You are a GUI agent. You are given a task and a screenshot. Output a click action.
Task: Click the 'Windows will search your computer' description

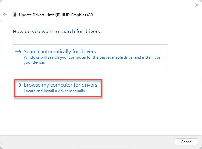point(92,60)
